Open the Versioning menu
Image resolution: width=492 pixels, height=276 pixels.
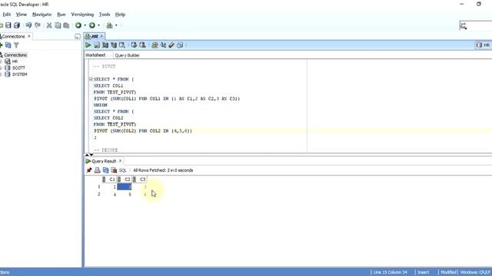click(82, 15)
